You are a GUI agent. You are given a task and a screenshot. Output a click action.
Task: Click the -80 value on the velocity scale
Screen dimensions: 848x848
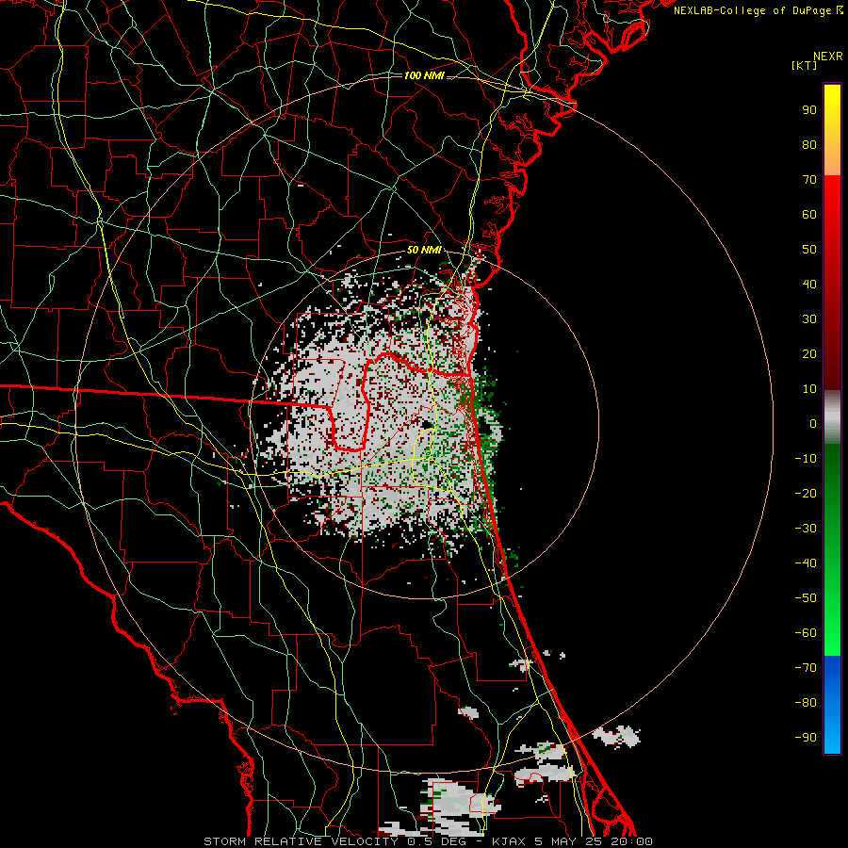tap(806, 703)
